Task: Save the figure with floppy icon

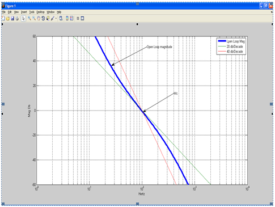Action: point(12,18)
